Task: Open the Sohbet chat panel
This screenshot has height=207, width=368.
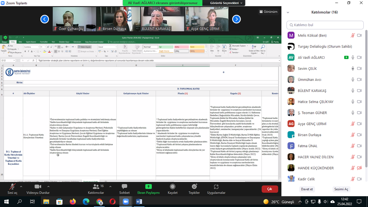Action: coord(124,187)
